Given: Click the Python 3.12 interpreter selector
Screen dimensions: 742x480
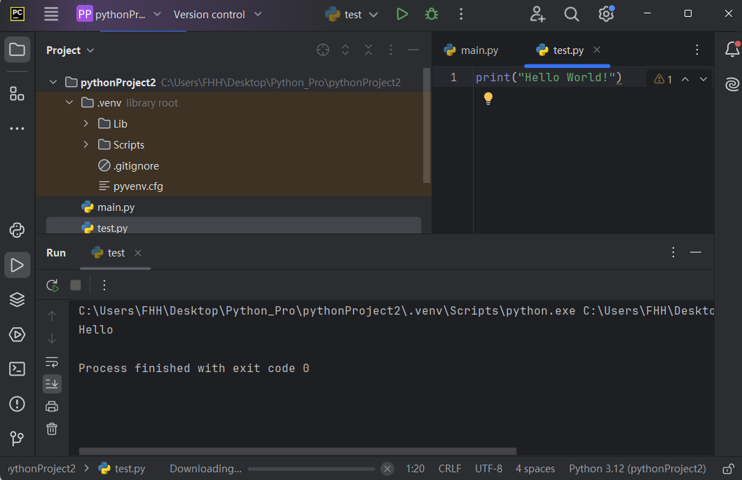Looking at the screenshot, I should click(637, 469).
